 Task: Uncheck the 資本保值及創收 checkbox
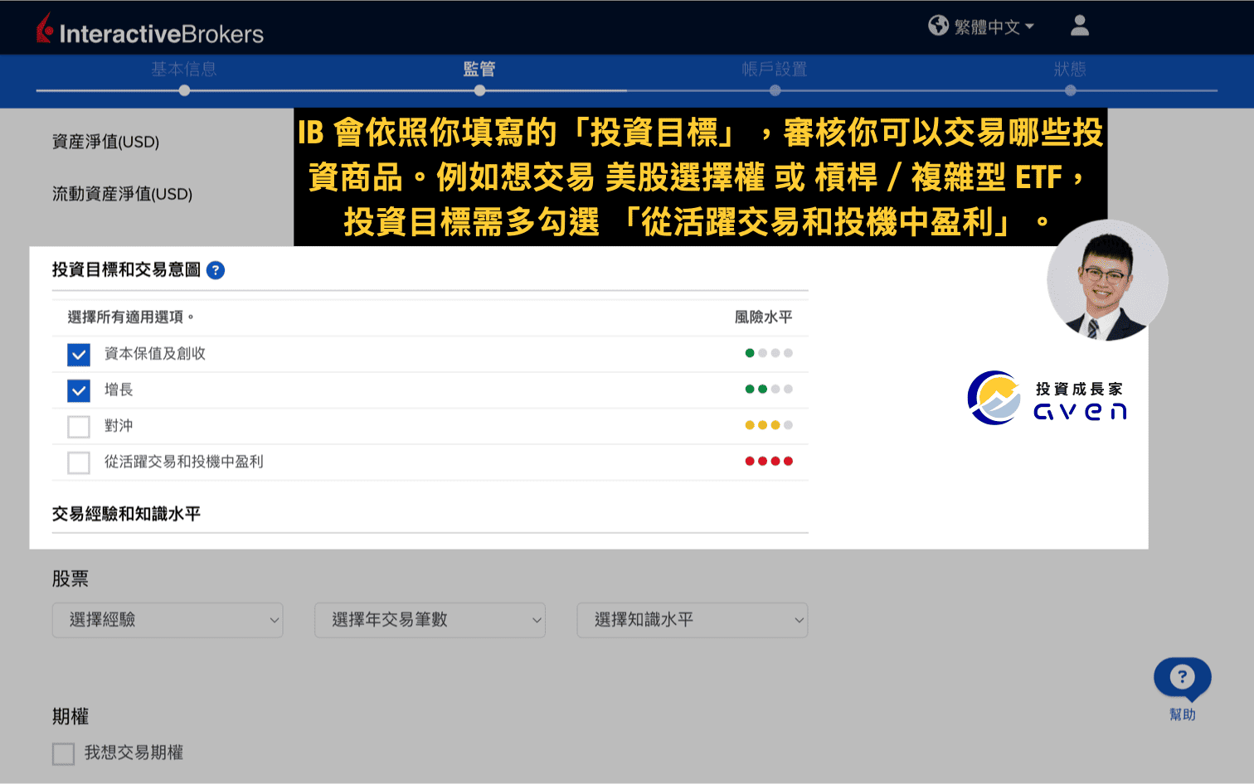pyautogui.click(x=78, y=354)
